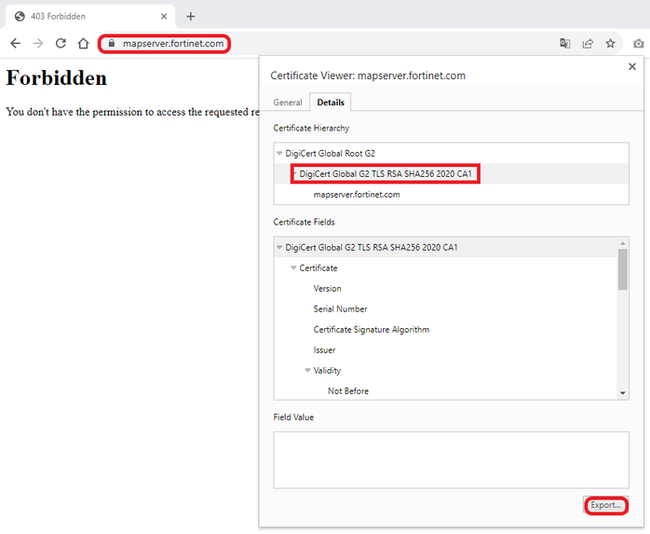The width and height of the screenshot is (650, 534).
Task: Open the translate page icon
Action: tap(564, 43)
